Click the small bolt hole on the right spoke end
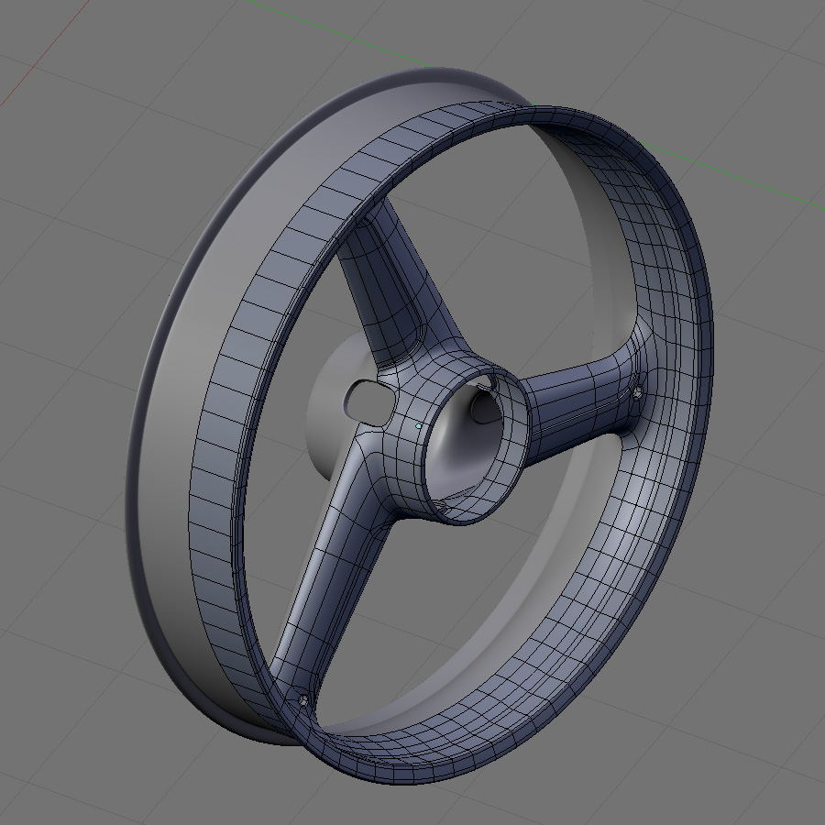Screen dimensions: 825x825 coord(637,392)
